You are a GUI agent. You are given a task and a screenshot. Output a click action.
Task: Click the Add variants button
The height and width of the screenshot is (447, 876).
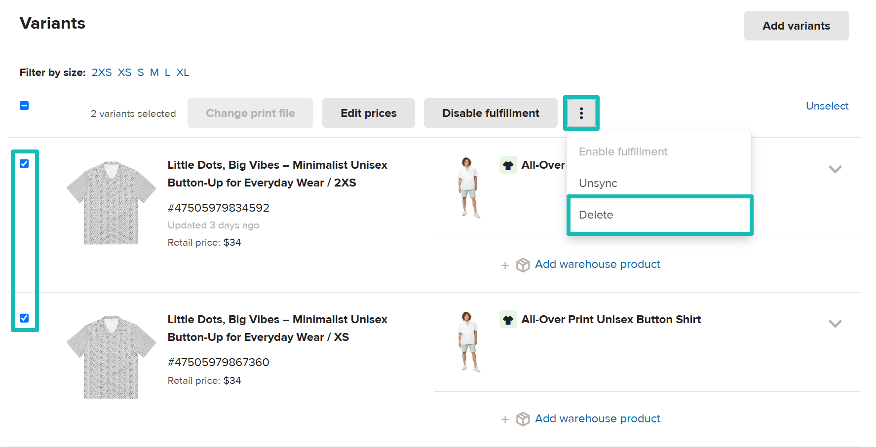coord(796,26)
